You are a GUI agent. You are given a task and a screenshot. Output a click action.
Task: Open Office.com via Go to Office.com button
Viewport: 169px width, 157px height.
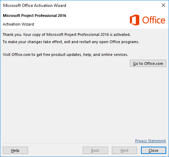tap(148, 63)
